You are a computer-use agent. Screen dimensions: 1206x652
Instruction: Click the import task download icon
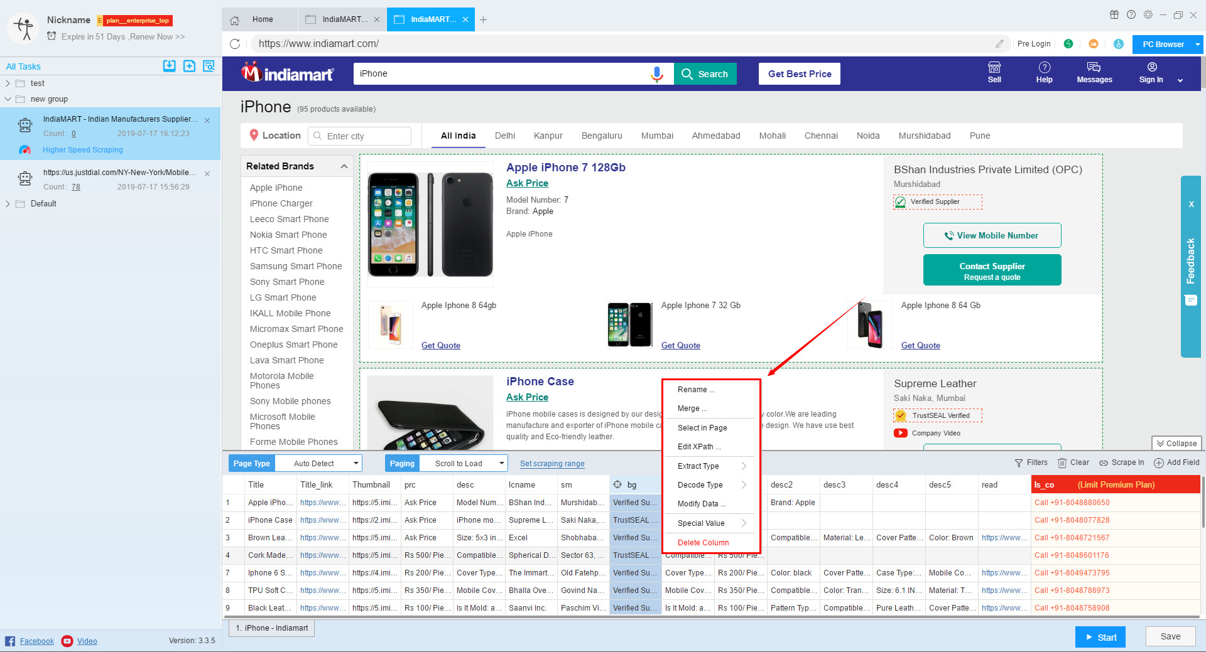click(x=169, y=66)
